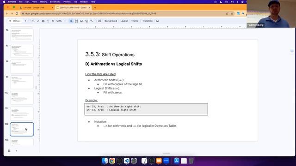Select the line tool
This screenshot has width=296, height=166.
92,21
